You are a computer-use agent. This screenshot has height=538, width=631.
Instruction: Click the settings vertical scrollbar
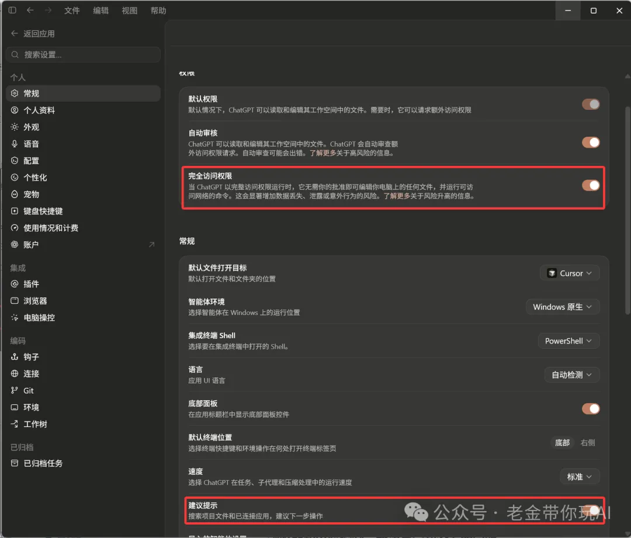(x=627, y=210)
